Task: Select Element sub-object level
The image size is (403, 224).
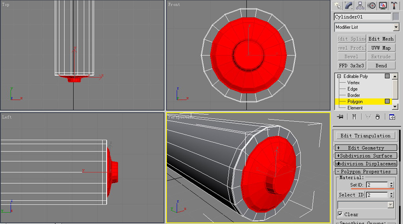Action: pos(355,108)
